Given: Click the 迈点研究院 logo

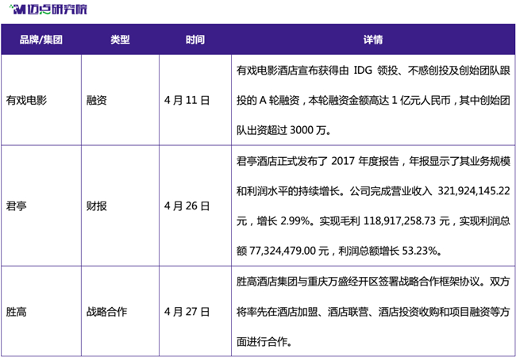Looking at the screenshot, I should click(48, 10).
